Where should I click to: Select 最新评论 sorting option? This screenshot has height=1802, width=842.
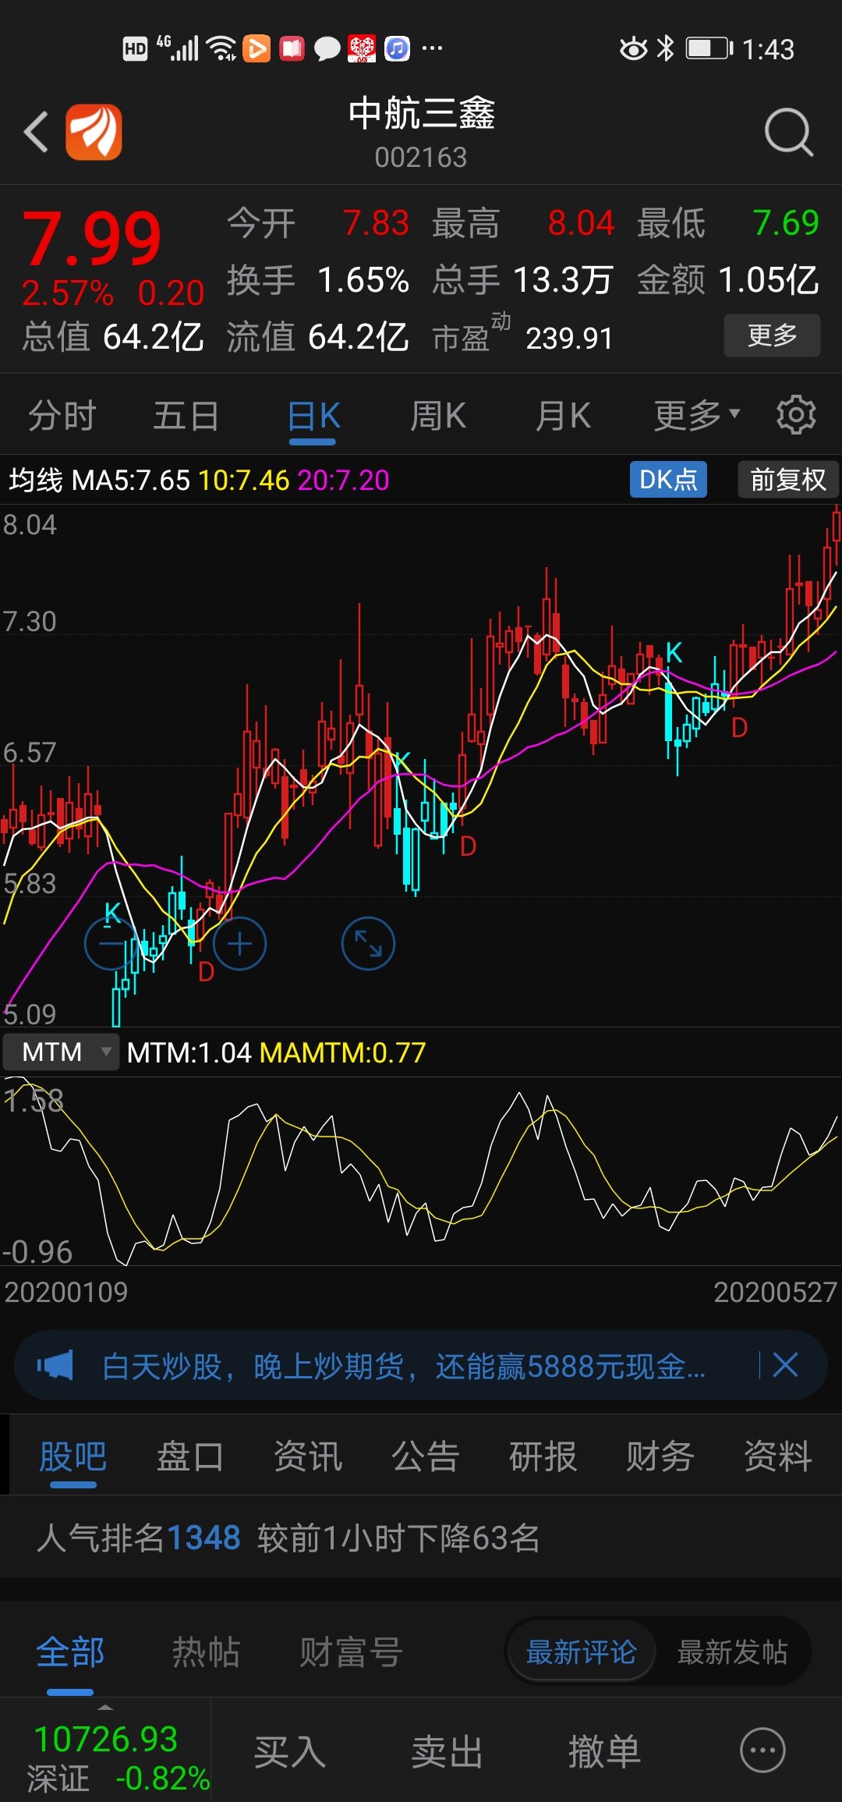581,1652
